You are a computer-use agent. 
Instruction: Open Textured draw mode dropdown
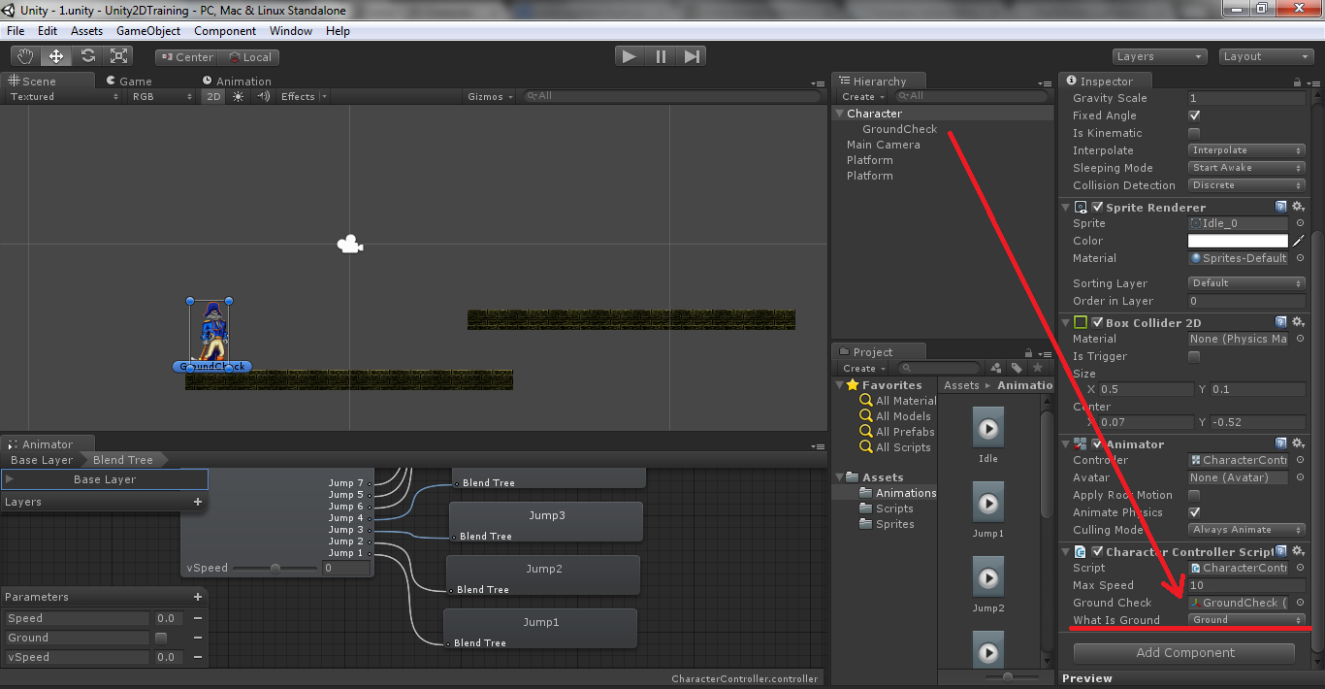tap(63, 96)
